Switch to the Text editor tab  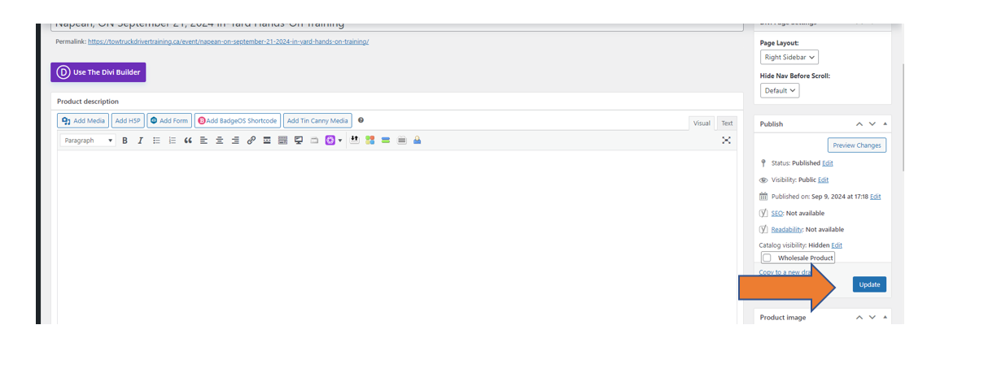pyautogui.click(x=726, y=123)
